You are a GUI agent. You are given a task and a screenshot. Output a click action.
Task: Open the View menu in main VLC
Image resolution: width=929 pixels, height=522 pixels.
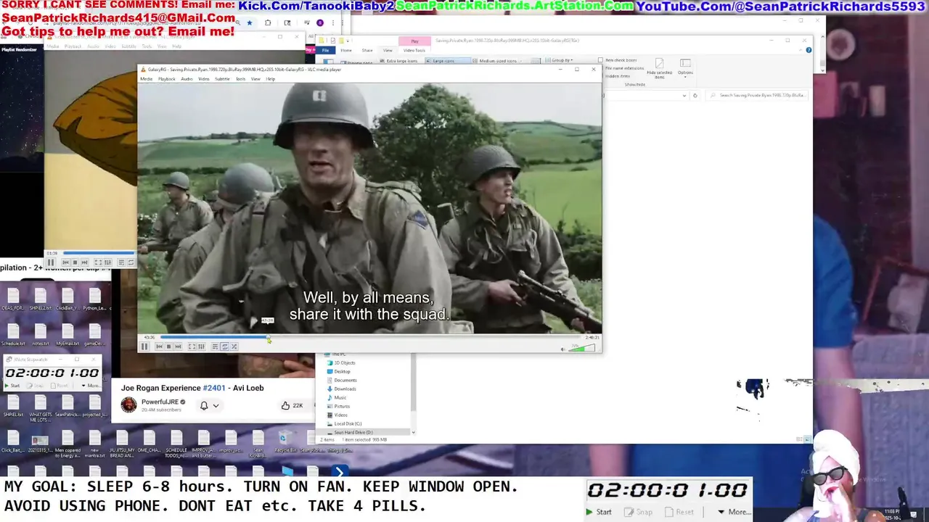[x=255, y=78]
